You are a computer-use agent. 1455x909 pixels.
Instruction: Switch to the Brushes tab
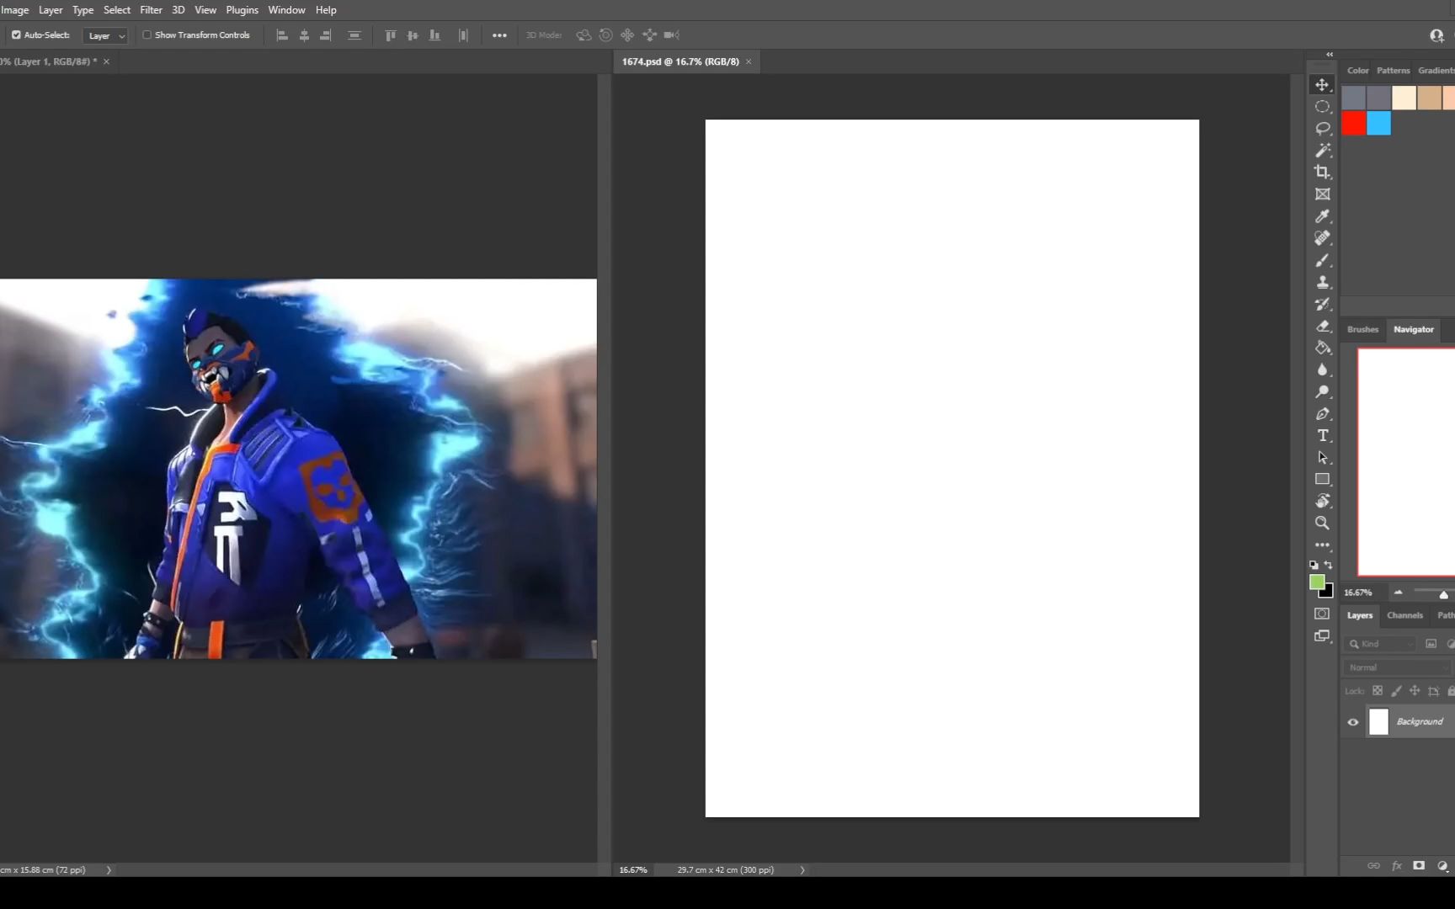coord(1362,330)
